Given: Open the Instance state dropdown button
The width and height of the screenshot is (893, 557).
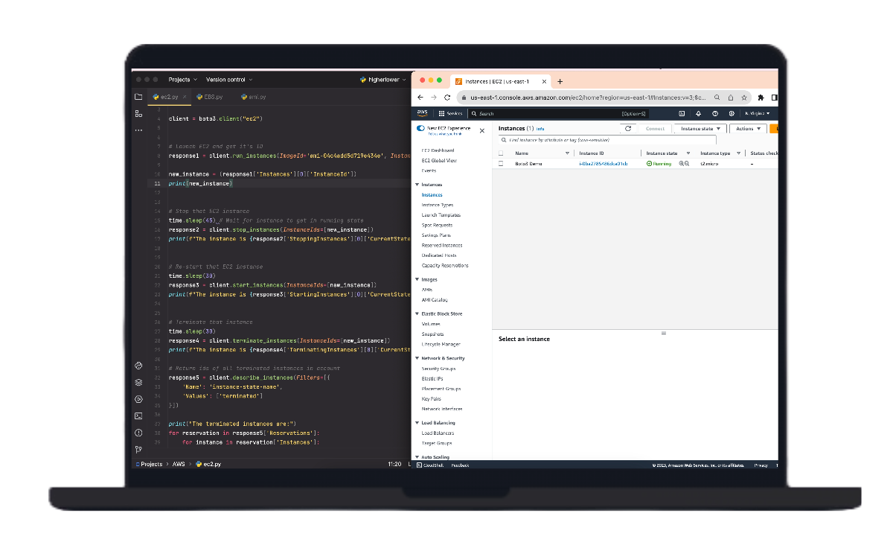Looking at the screenshot, I should tap(700, 129).
